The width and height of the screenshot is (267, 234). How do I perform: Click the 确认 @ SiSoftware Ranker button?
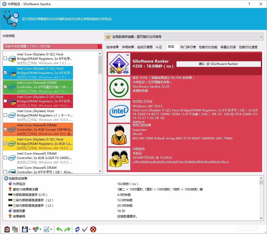tap(218, 64)
